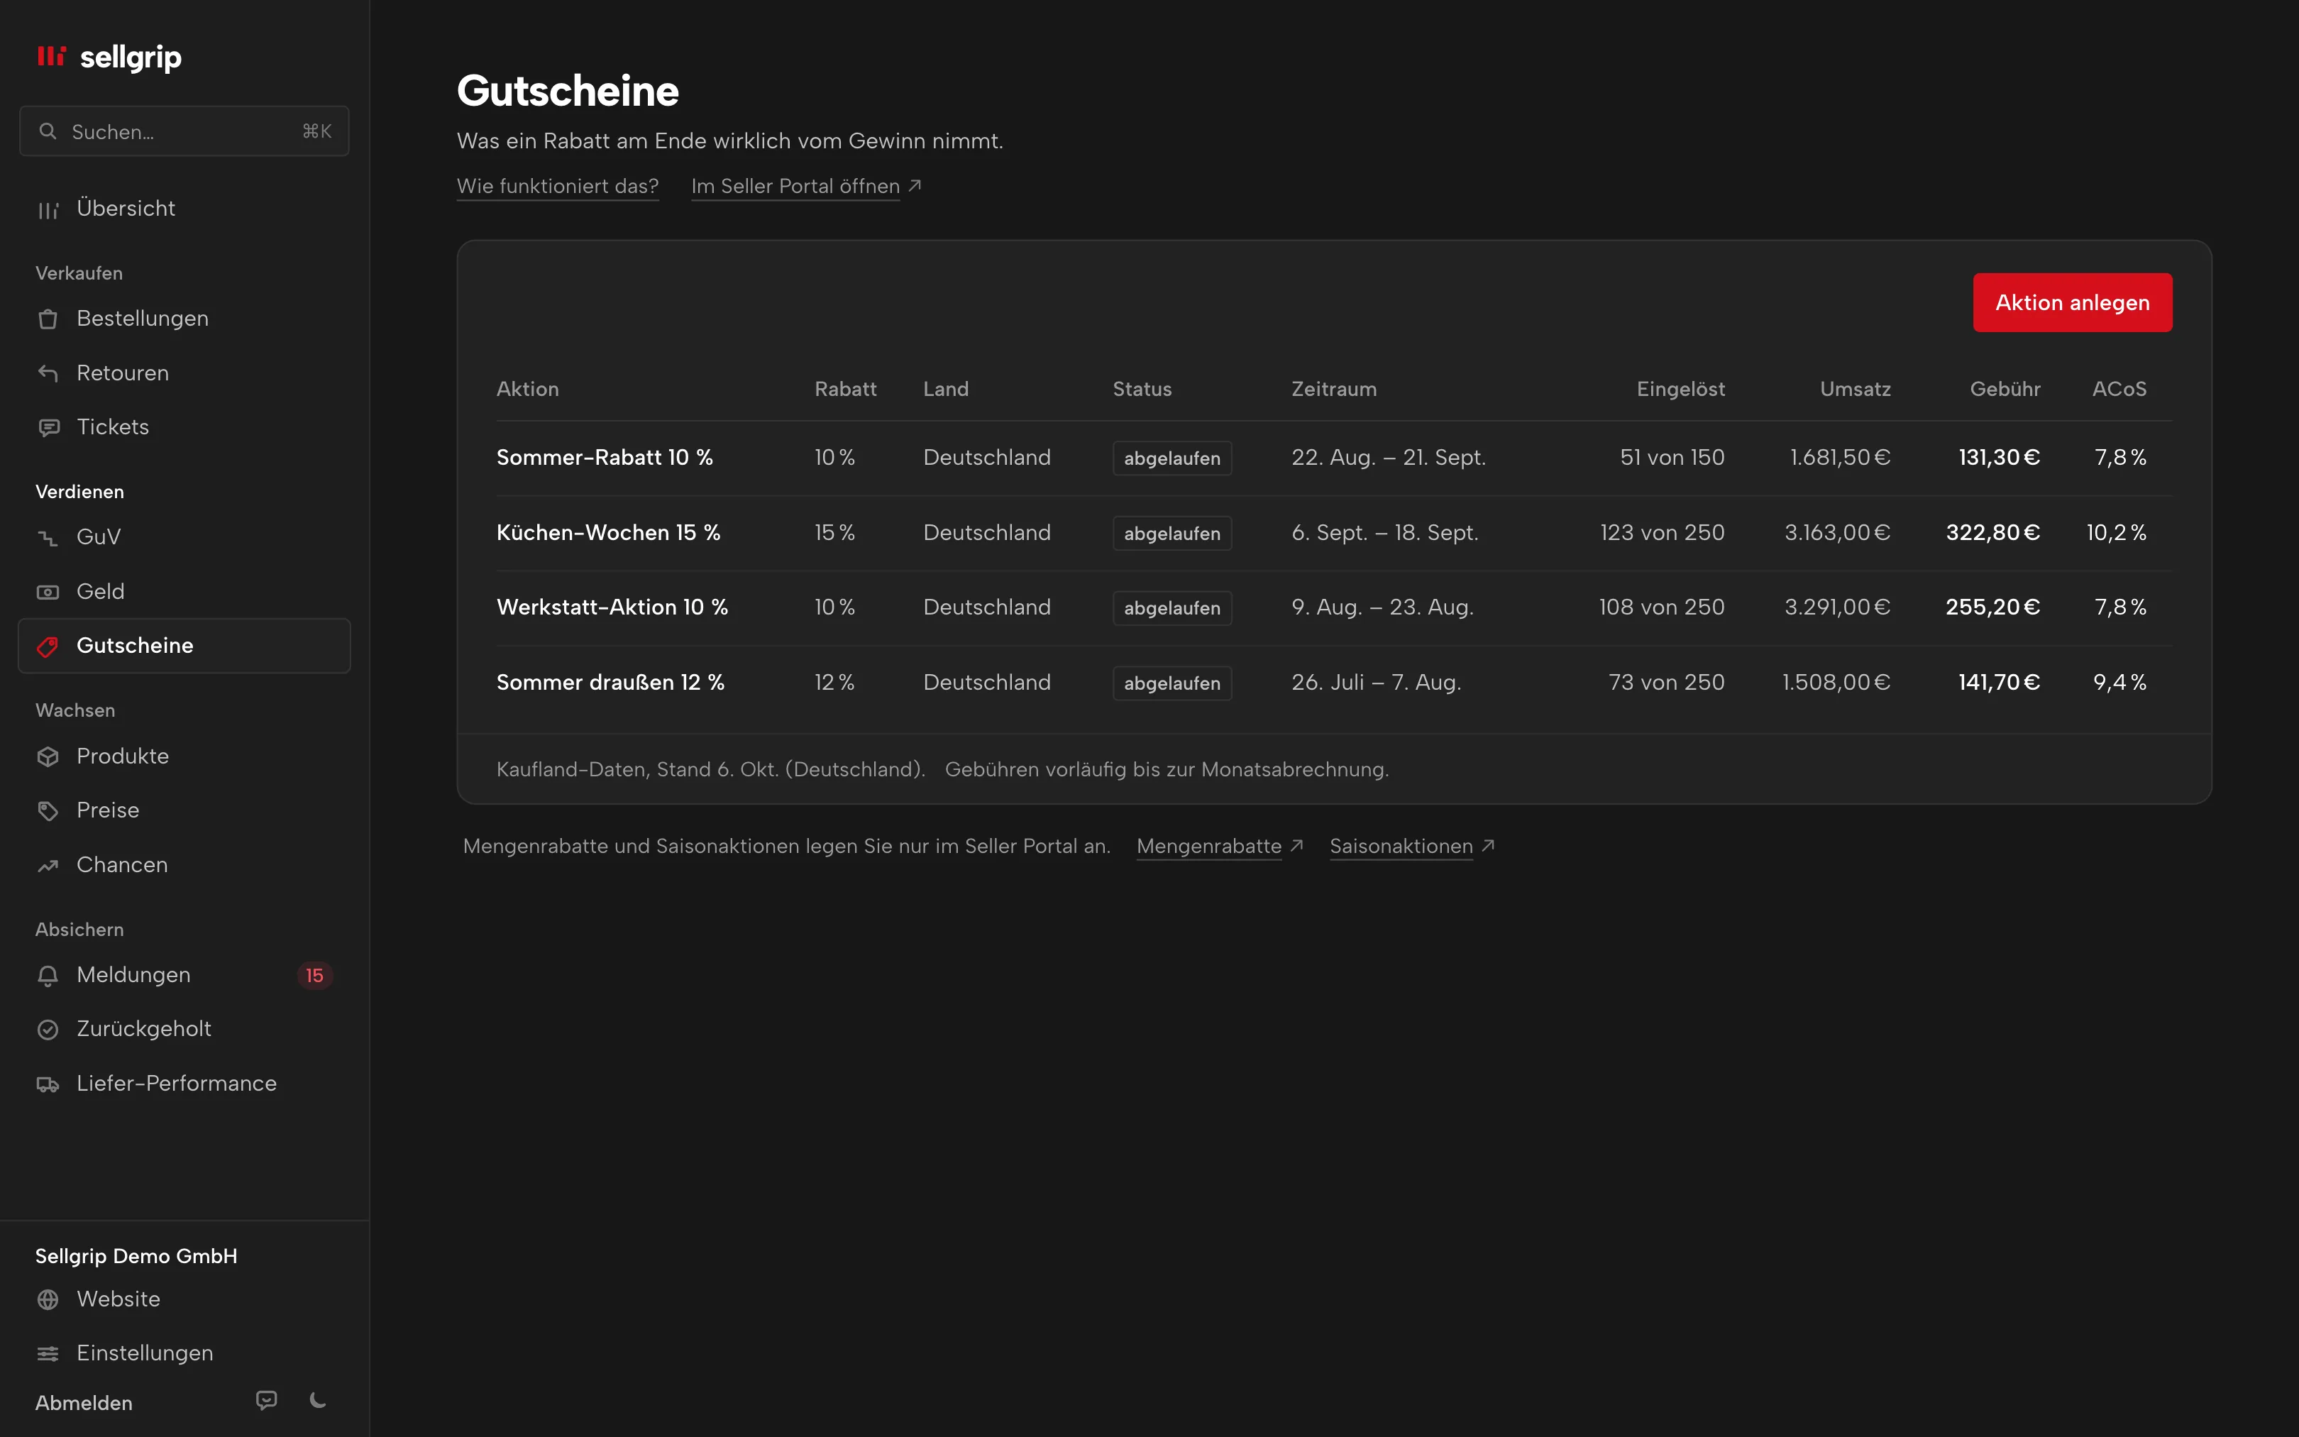
Task: Open the feedback chat icon
Action: point(267,1400)
